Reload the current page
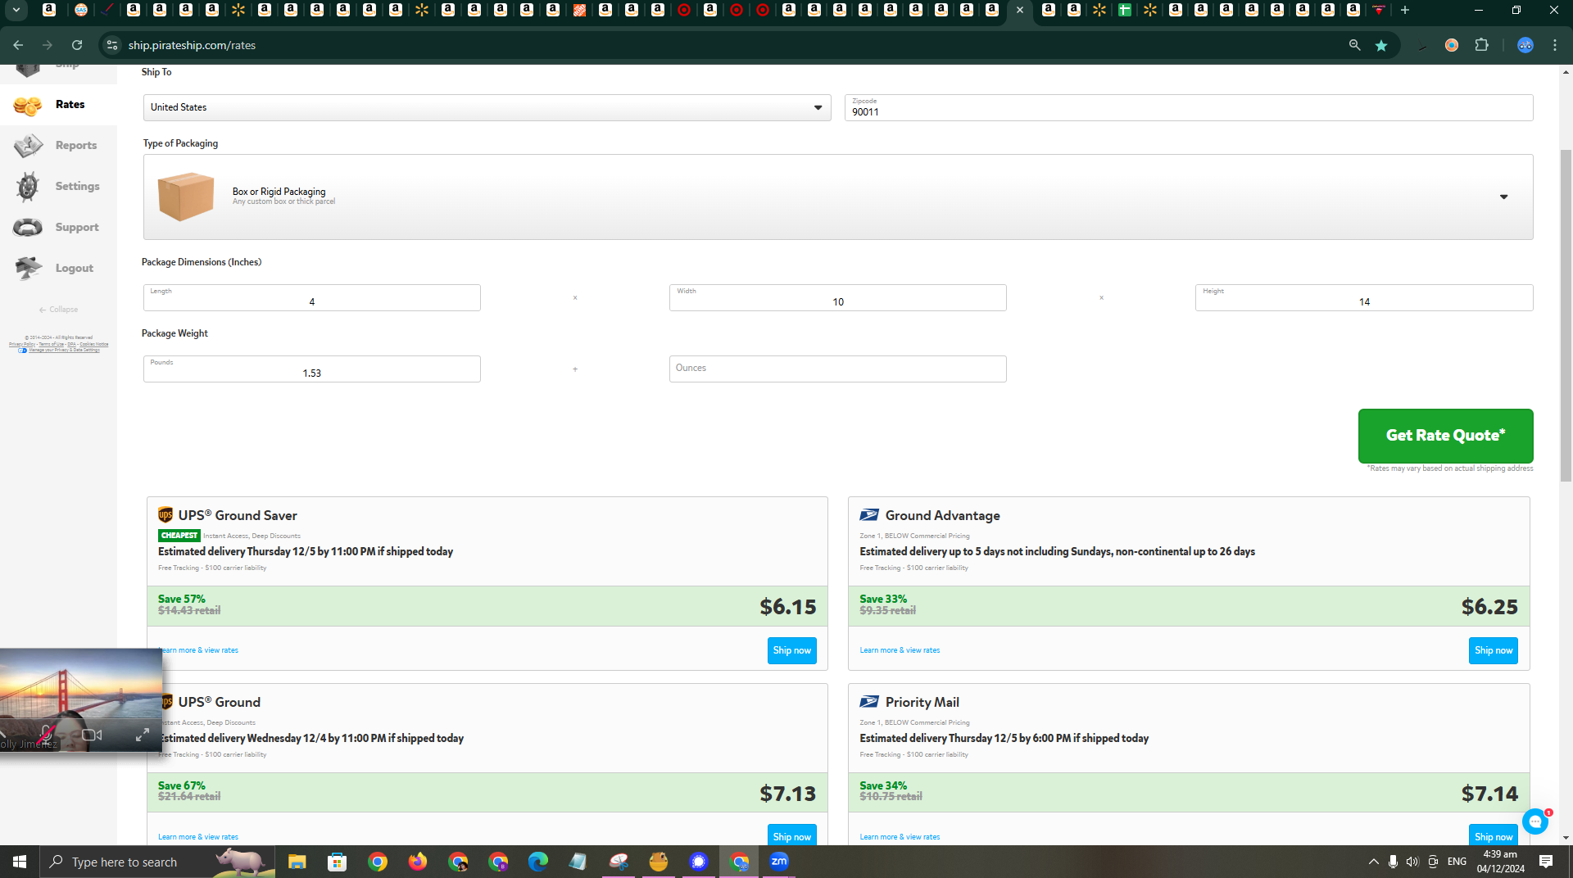Screen dimensions: 1573x878 (x=77, y=45)
